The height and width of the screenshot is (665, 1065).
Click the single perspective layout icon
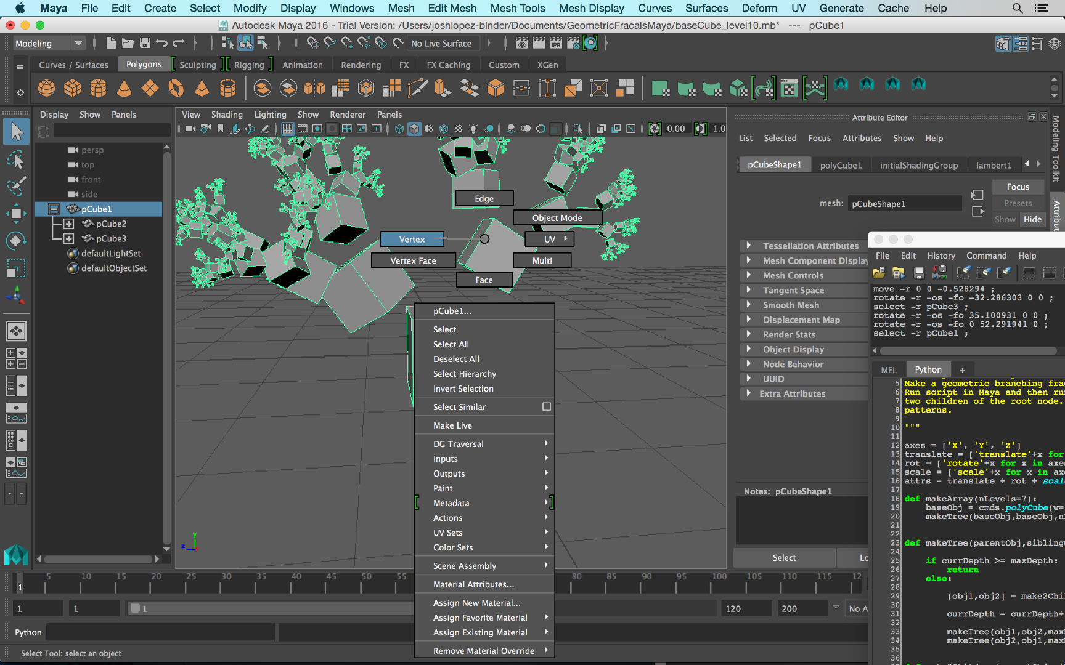point(16,331)
